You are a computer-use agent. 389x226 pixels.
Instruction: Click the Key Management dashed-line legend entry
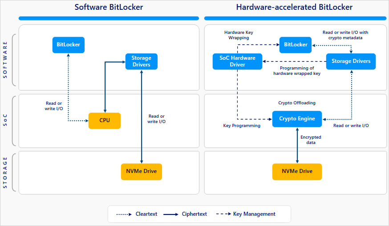[x=246, y=214]
